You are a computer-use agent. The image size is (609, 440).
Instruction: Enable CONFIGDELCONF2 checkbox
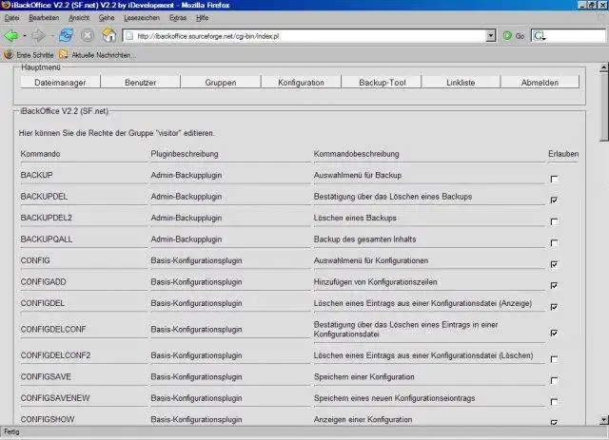[x=554, y=359]
